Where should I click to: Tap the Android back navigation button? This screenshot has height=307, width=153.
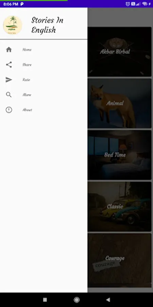[x=108, y=300]
